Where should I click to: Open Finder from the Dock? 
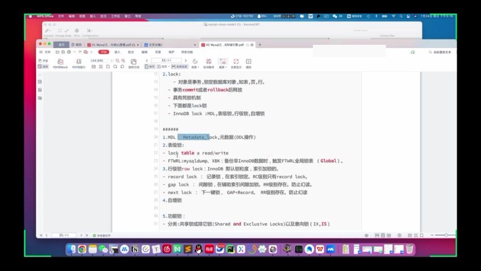pyautogui.click(x=71, y=249)
